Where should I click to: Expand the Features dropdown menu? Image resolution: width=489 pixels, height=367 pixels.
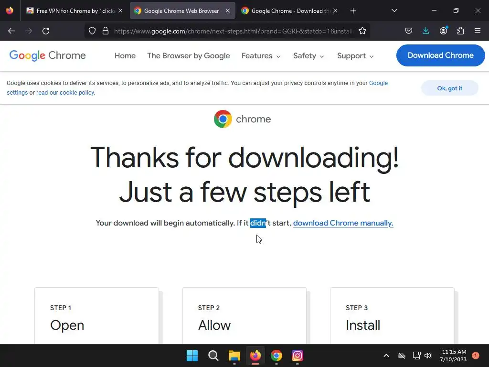[261, 56]
